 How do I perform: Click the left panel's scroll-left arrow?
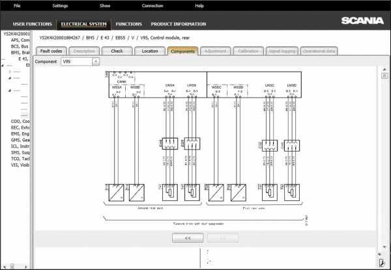[x=5, y=267]
